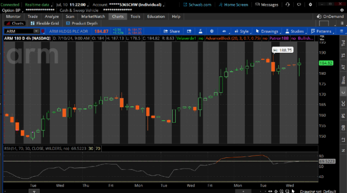Open the Education tab
347x193 pixels.
click(x=156, y=17)
